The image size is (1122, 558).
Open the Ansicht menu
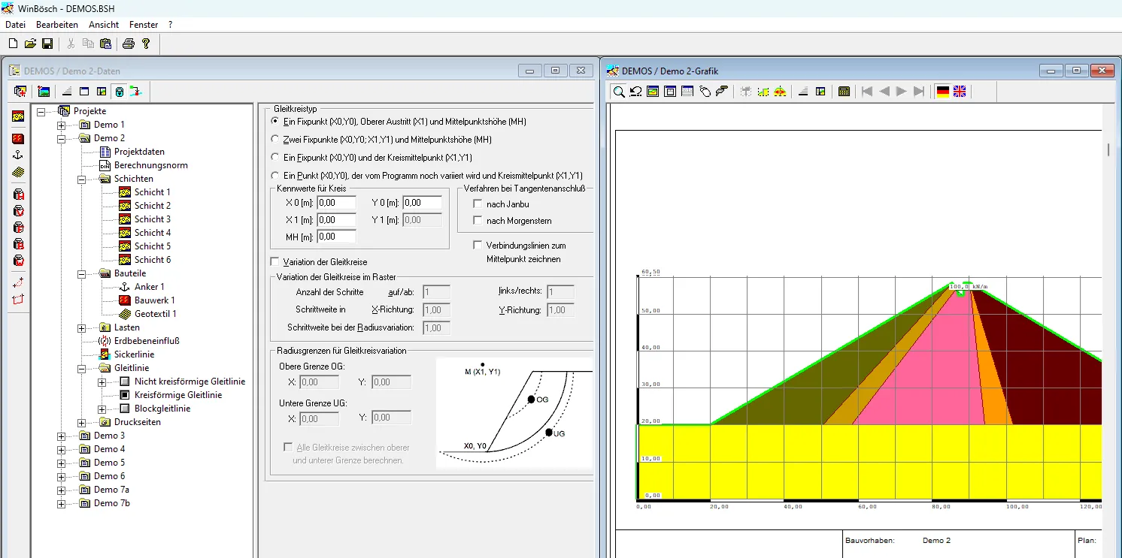pos(104,25)
